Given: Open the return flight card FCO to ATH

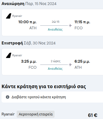Looking at the screenshot, I should 52,62.
